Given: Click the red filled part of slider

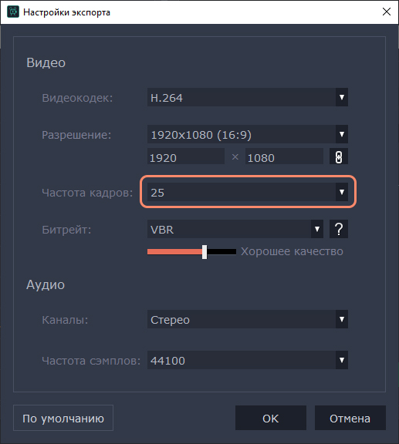Looking at the screenshot, I should (x=174, y=252).
